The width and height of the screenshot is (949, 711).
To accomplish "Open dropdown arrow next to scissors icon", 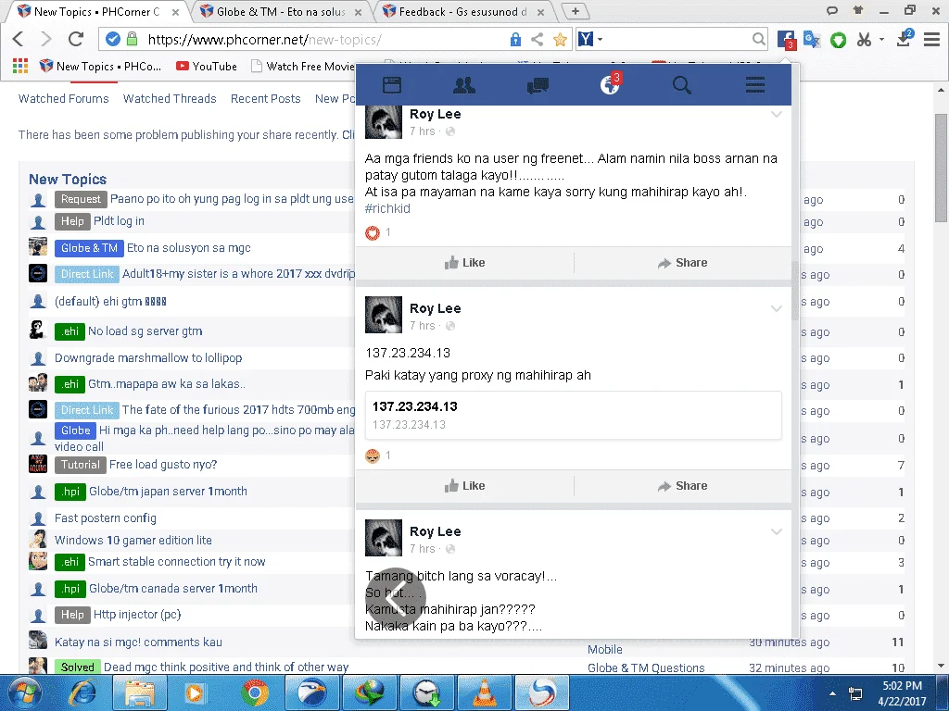I will pos(882,40).
